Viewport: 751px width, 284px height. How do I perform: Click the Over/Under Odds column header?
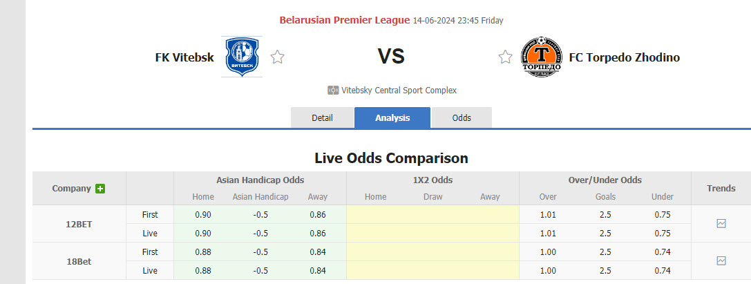pos(605,180)
